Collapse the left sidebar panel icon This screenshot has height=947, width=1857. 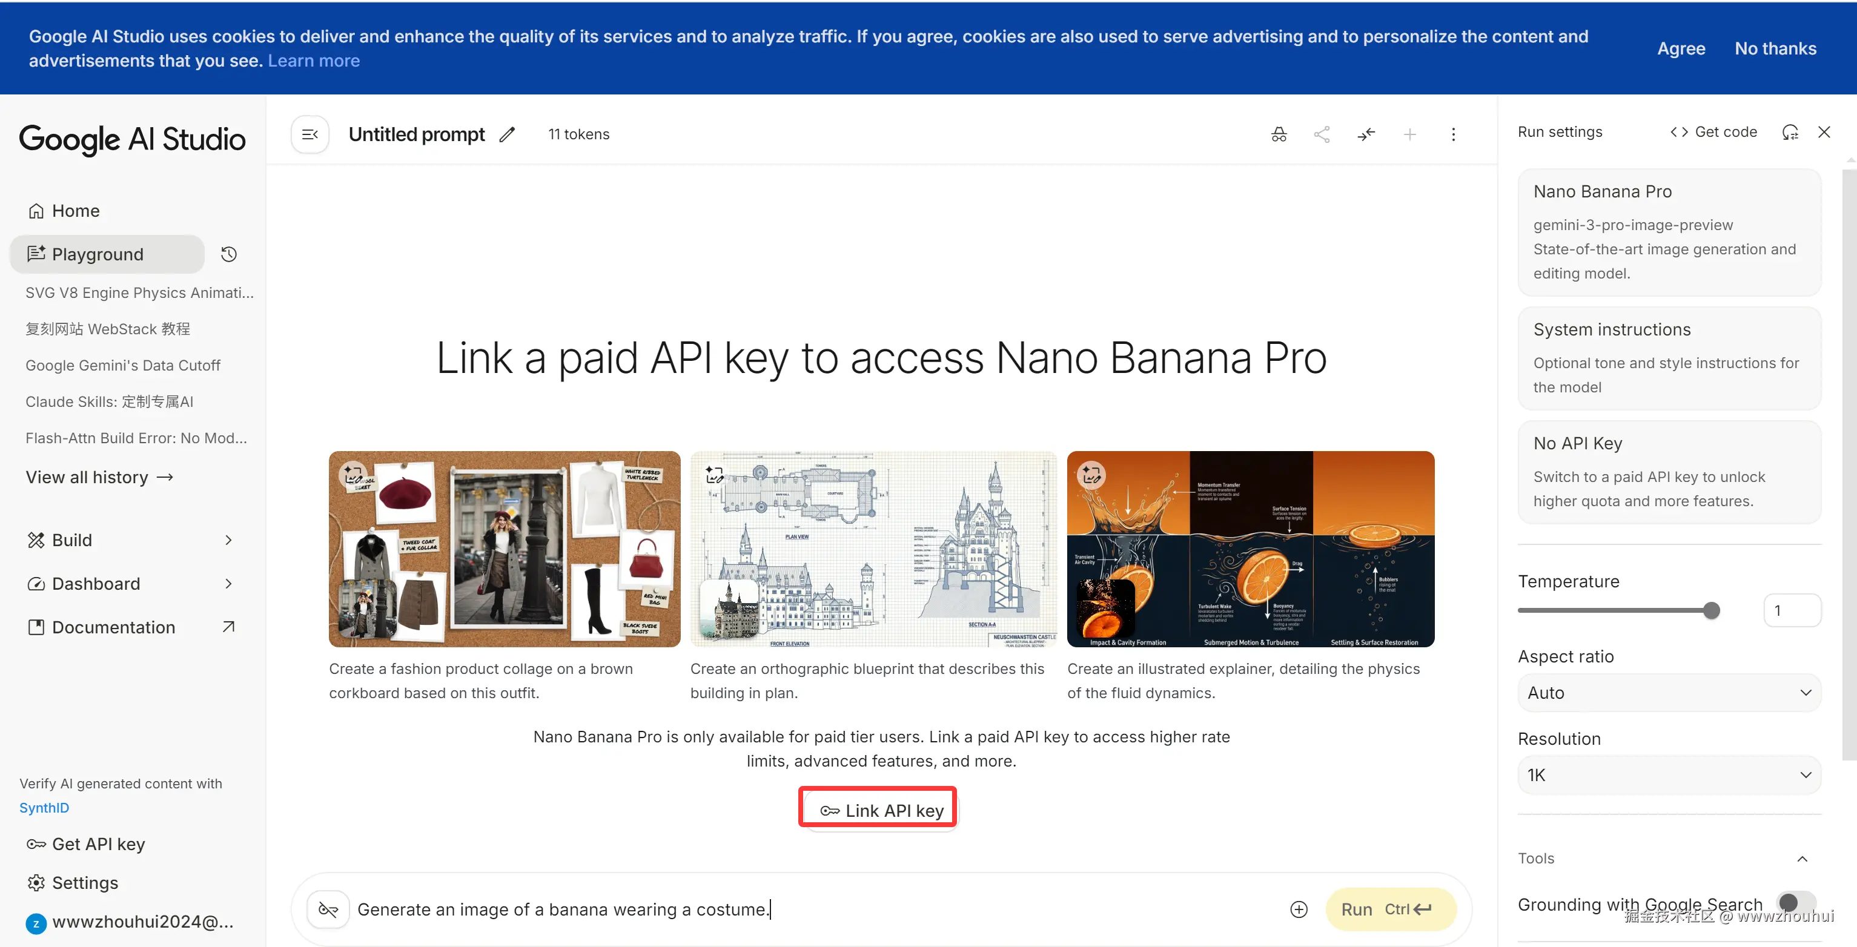click(310, 134)
